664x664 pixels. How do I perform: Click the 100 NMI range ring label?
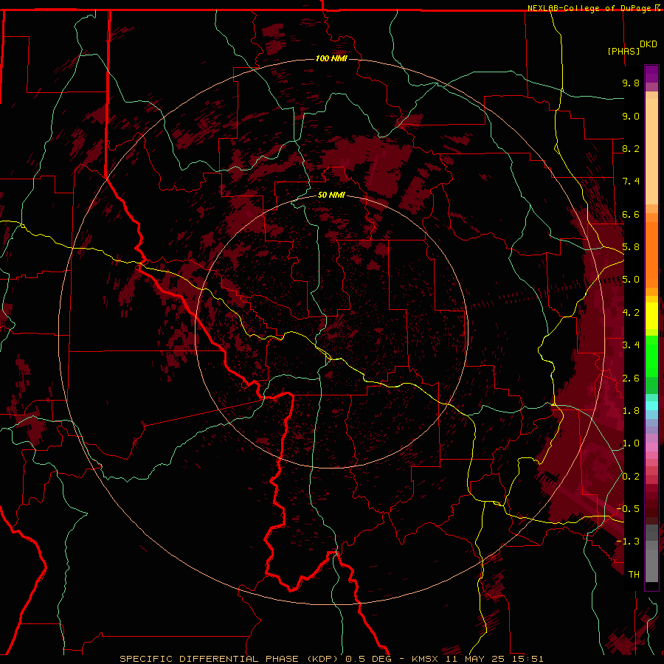pyautogui.click(x=331, y=58)
